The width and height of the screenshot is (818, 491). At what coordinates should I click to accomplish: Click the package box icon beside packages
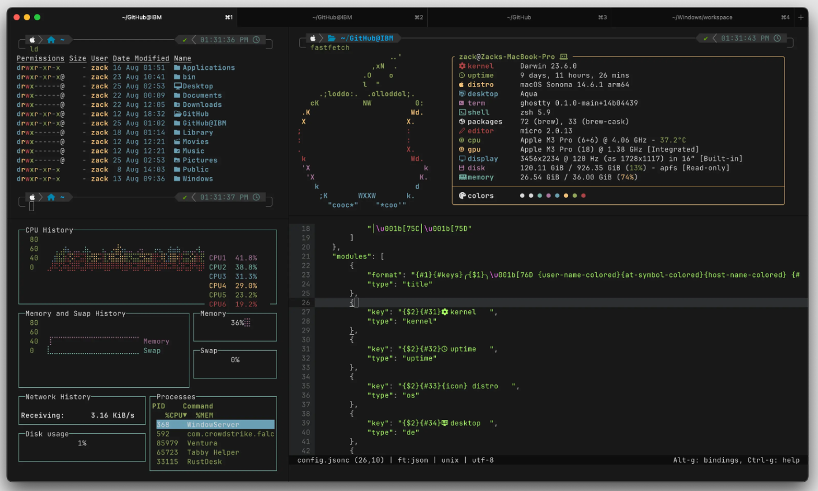click(462, 122)
